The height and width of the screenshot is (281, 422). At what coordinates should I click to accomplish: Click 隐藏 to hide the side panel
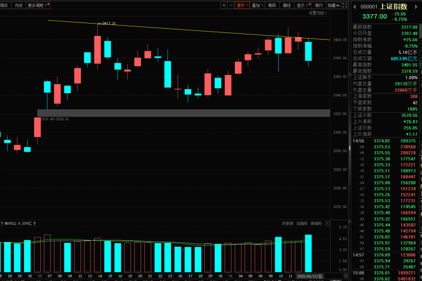coord(333,5)
